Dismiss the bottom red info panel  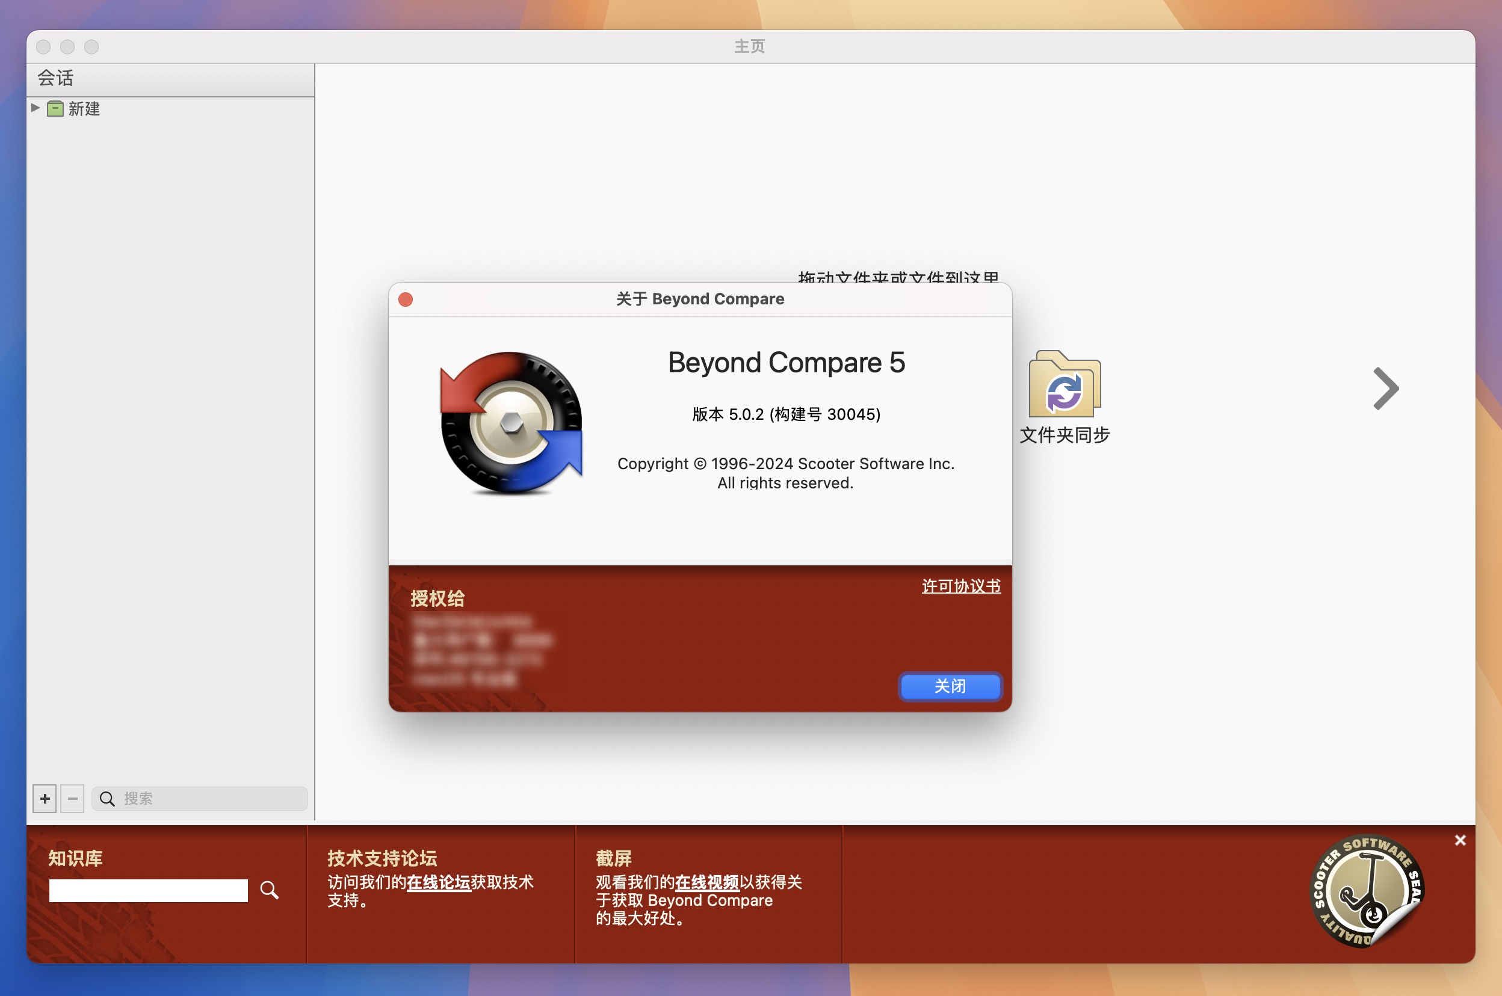(x=1460, y=840)
